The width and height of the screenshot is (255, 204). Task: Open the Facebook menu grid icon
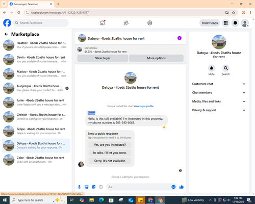(x=225, y=23)
